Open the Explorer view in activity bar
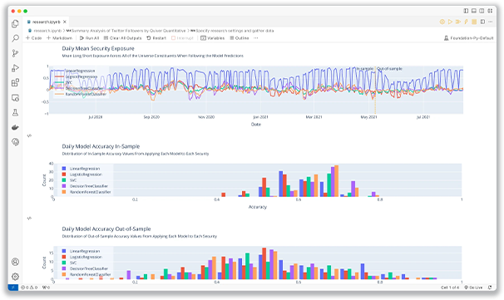Screen dimensions: 504x300 pyautogui.click(x=15, y=24)
